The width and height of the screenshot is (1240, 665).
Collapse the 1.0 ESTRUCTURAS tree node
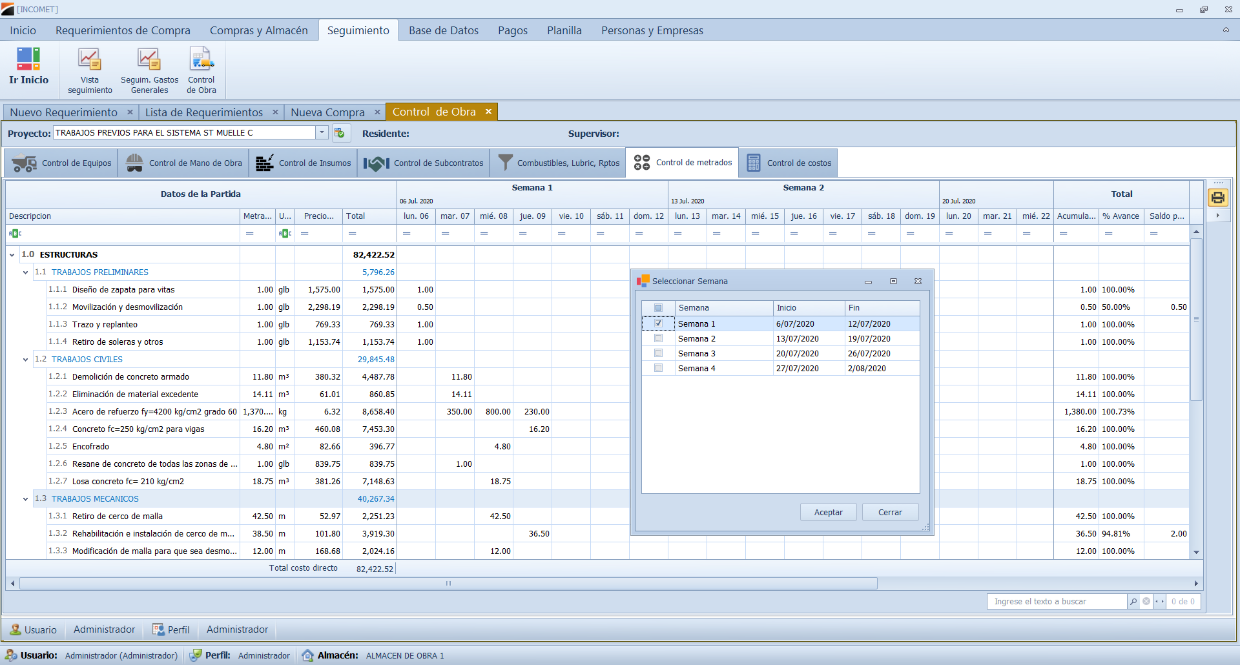click(x=12, y=255)
